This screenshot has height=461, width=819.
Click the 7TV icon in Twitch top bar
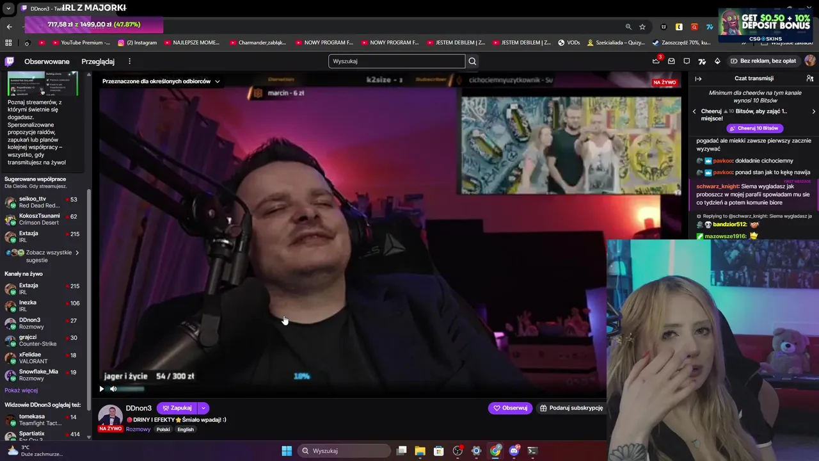click(x=702, y=61)
